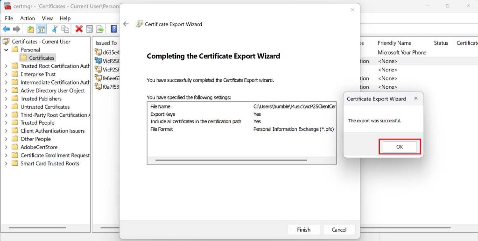Select the d635e4 certificate icon in list
The height and width of the screenshot is (241, 478).
coord(98,52)
